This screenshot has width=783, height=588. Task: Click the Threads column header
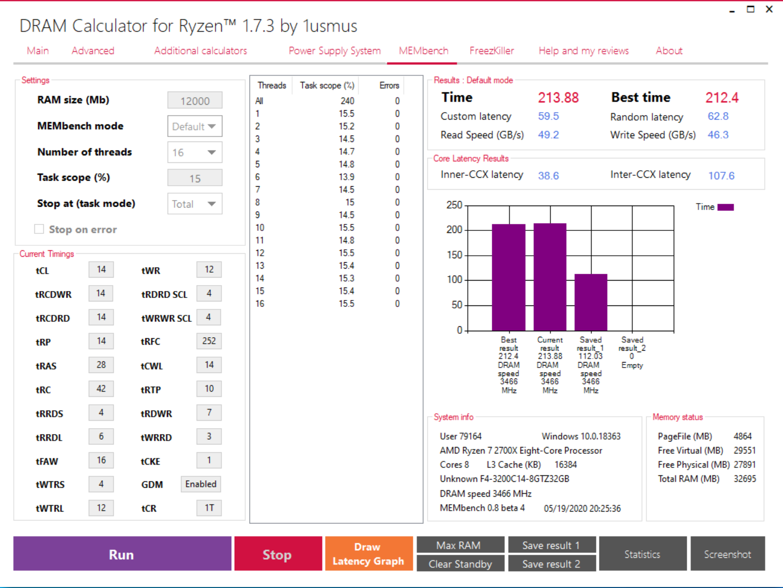[x=271, y=85]
